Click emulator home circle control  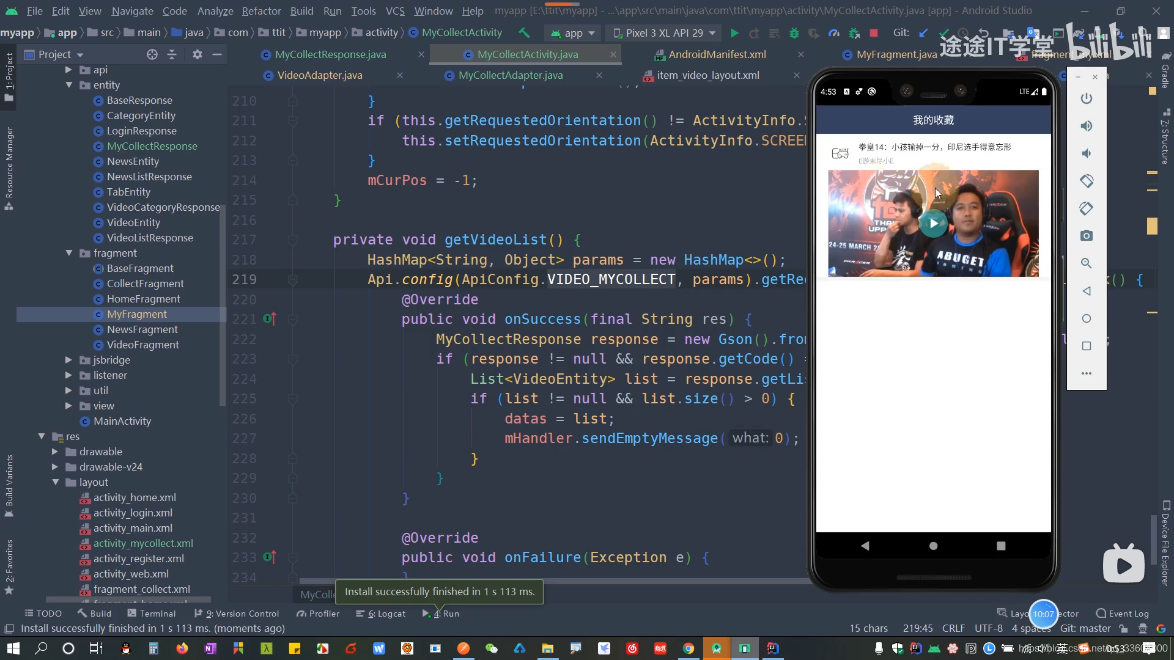coord(1087,318)
